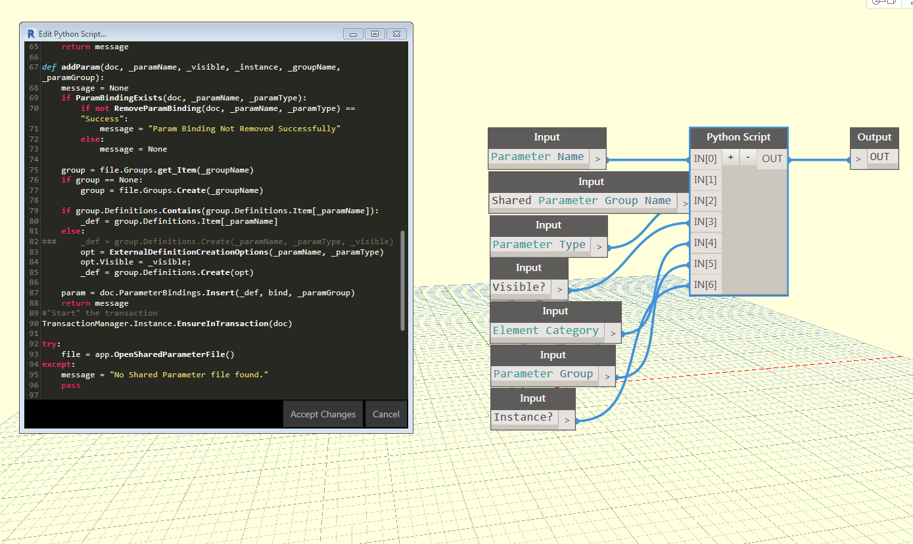Click the Shared Parameter Group Name text field
This screenshot has width=913, height=544.
(581, 201)
